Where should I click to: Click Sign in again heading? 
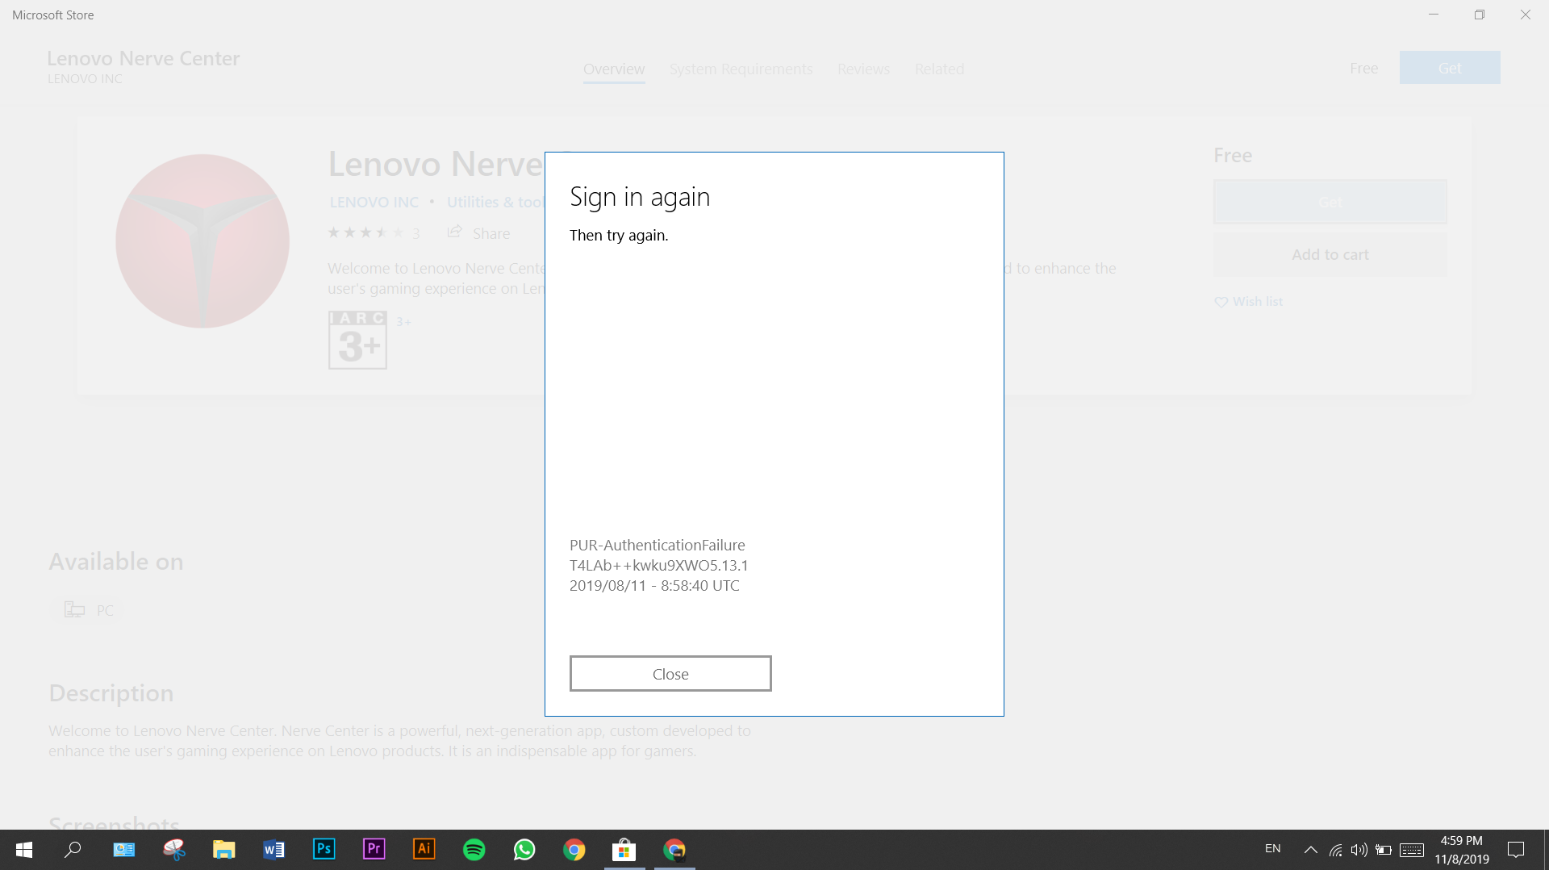coord(640,198)
